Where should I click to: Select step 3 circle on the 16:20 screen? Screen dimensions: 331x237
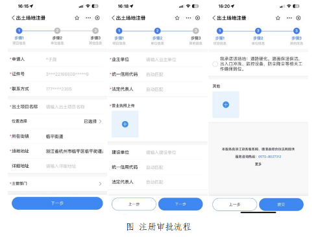coord(297,31)
